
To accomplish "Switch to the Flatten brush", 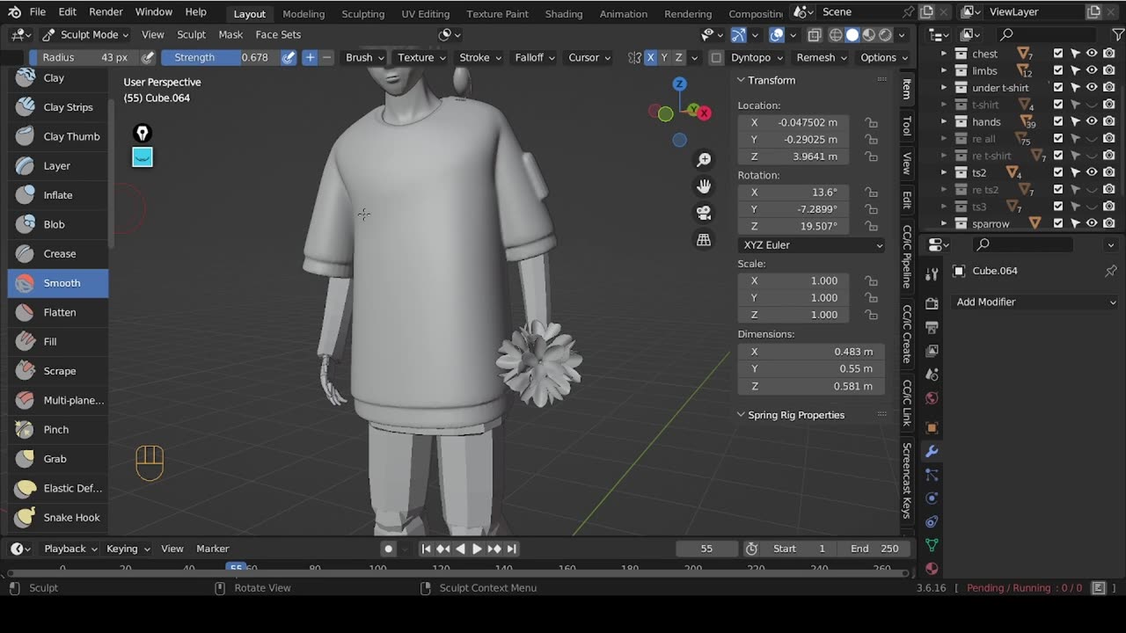I will point(58,312).
